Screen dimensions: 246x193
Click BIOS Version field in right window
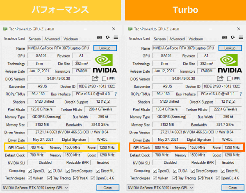(x=184, y=78)
